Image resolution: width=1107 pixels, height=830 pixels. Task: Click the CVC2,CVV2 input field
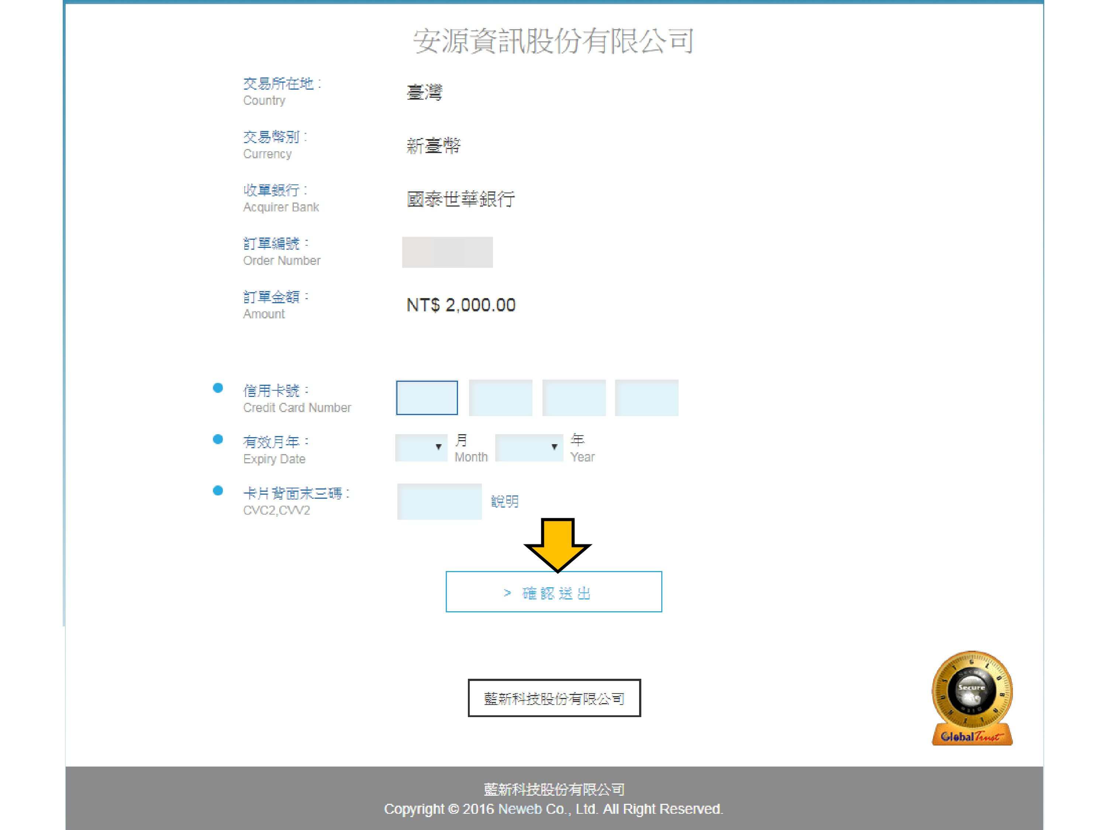point(439,501)
